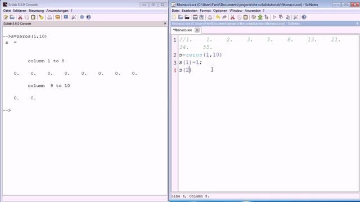Viewport: 360px width, 202px height.
Task: Click the s(2 line in the editor
Action: (185, 70)
